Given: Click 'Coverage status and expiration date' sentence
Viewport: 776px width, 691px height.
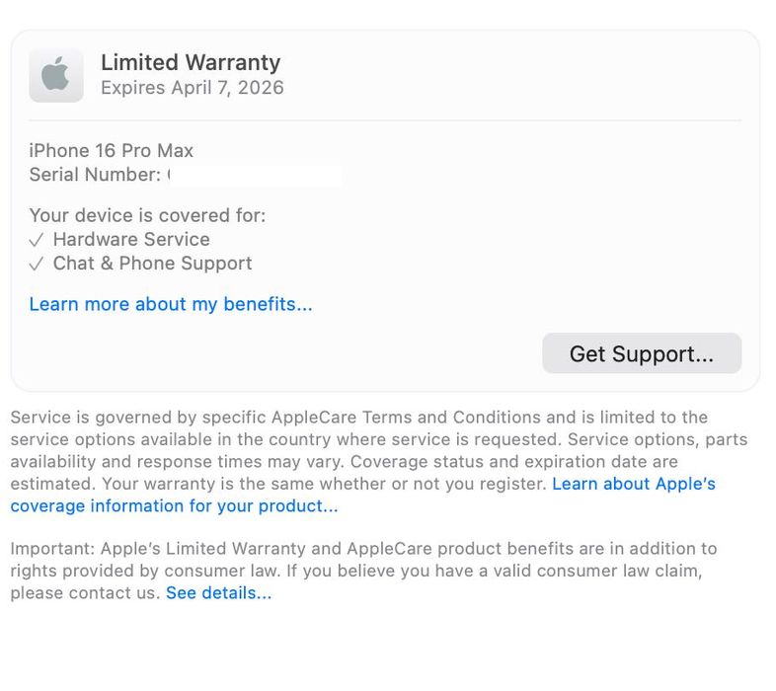Looking at the screenshot, I should [x=494, y=462].
